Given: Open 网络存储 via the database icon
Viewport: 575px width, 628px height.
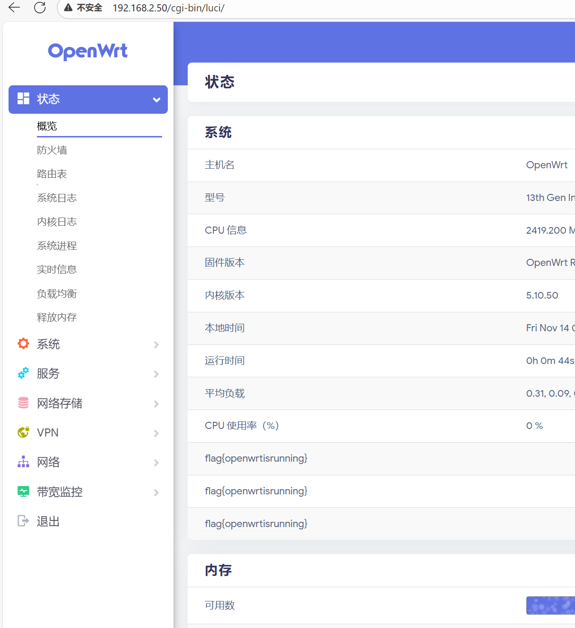Looking at the screenshot, I should 23,403.
